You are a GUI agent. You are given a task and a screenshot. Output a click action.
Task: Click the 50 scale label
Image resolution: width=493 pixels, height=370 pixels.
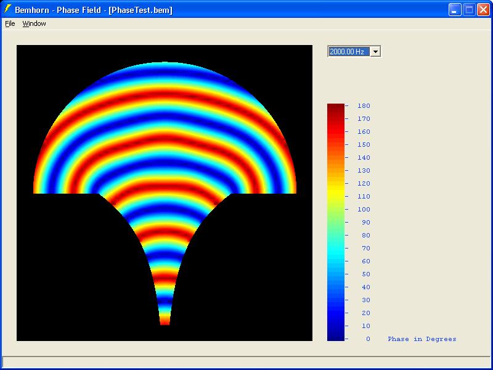point(365,274)
